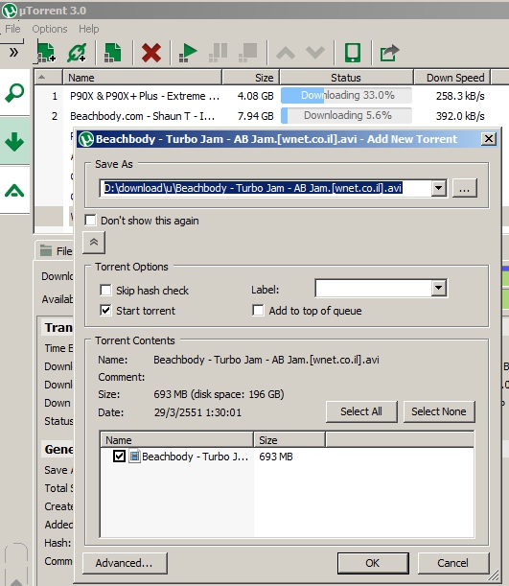Sort torrents by Status column header
Image resolution: width=509 pixels, height=586 pixels.
[x=346, y=78]
